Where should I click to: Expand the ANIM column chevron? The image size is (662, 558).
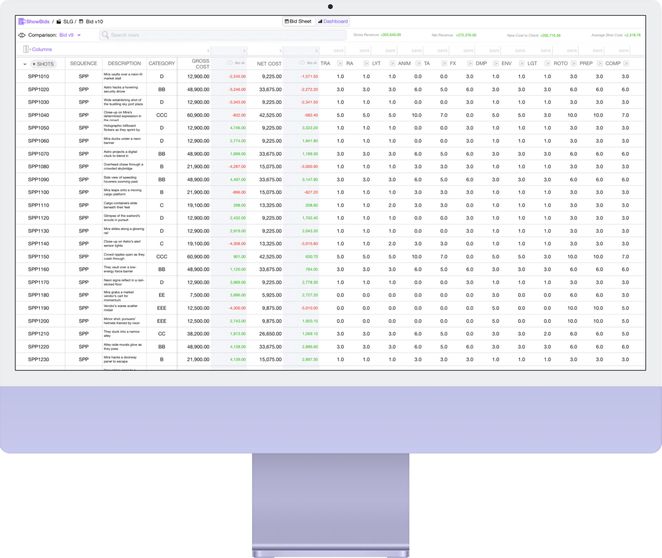tap(418, 64)
